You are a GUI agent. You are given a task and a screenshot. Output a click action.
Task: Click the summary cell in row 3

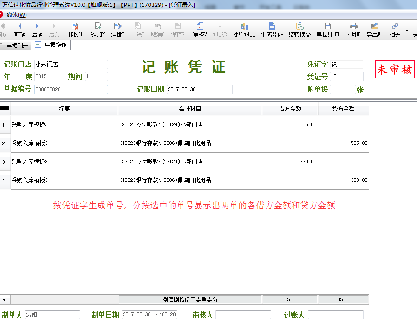pyautogui.click(x=65, y=162)
